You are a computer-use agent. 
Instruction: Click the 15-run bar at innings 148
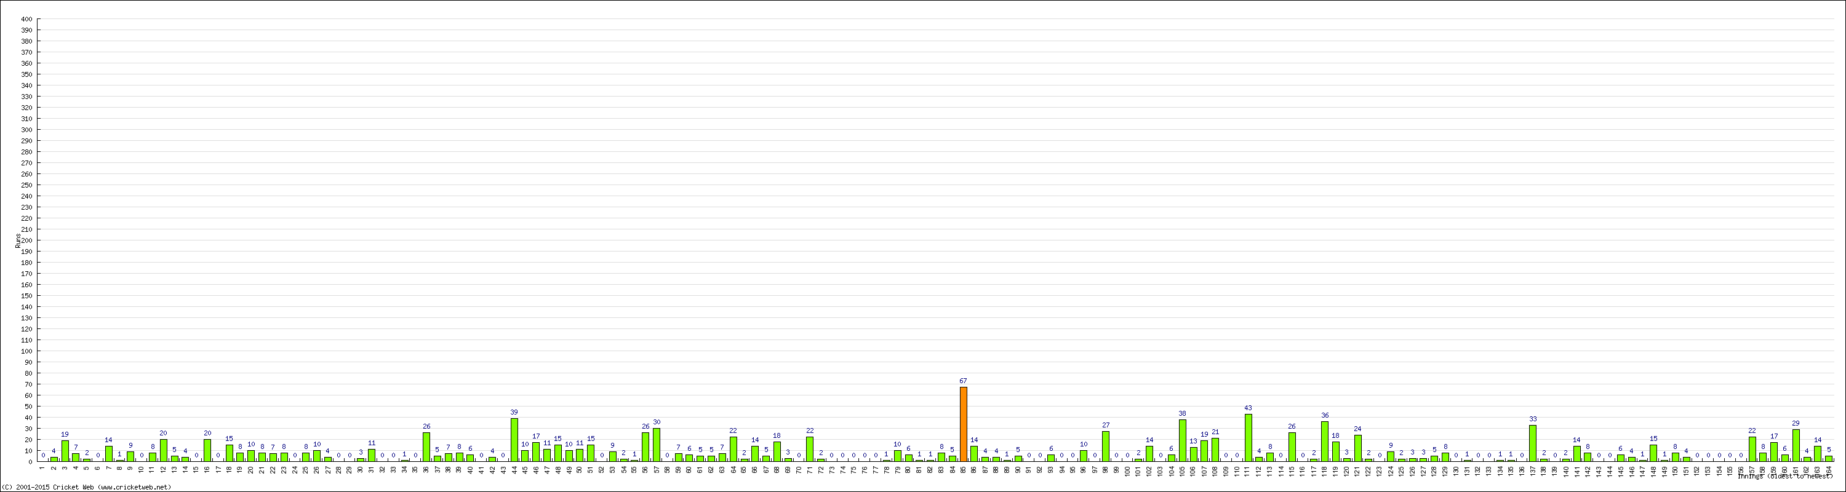(x=1653, y=453)
